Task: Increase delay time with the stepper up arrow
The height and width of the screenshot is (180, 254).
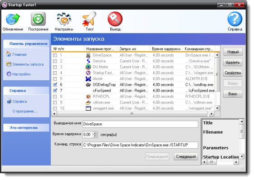Action: pyautogui.click(x=95, y=133)
